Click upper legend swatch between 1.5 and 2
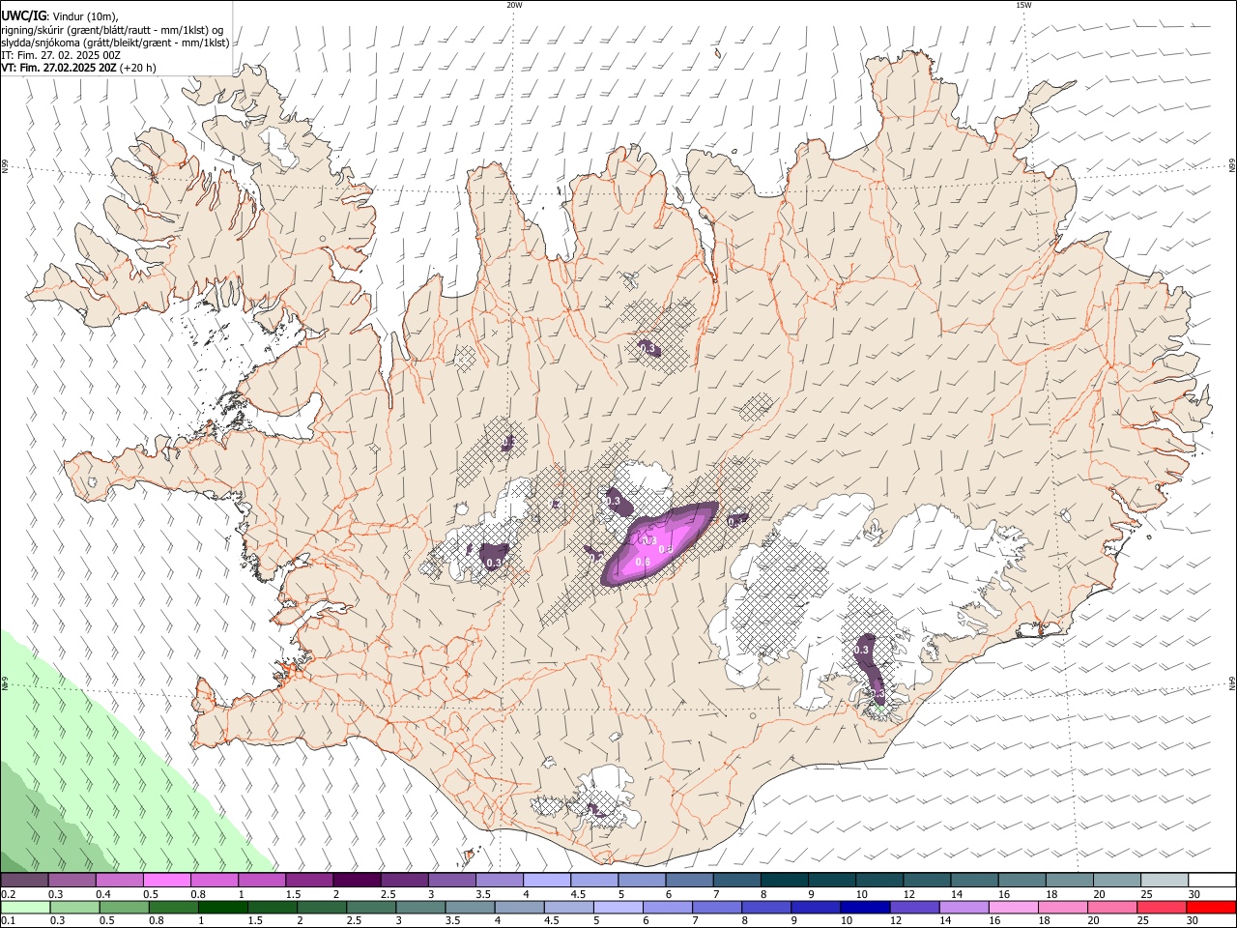 [x=309, y=881]
